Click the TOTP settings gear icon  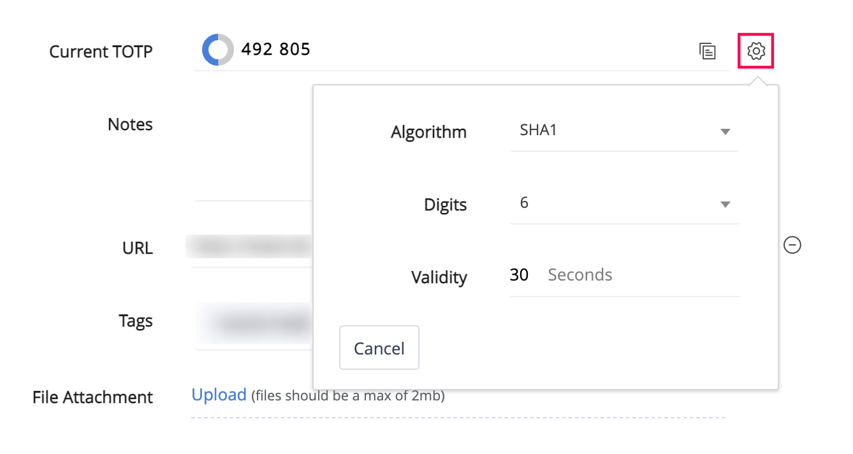(x=755, y=51)
